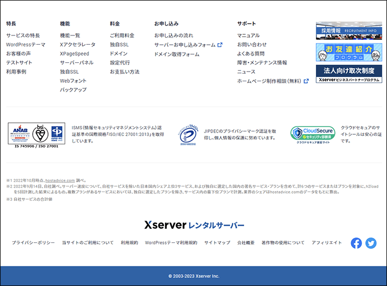This screenshot has height=286, width=387.
Task: Open 設定代行 link
Action: [120, 63]
